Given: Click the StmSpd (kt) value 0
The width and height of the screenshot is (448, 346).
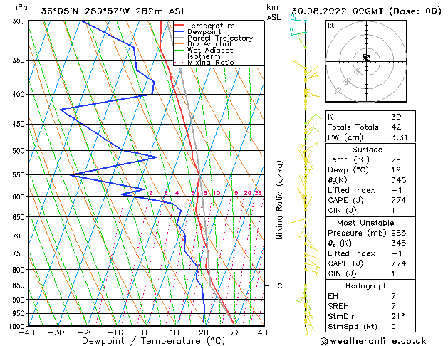Looking at the screenshot, I should click(393, 327).
